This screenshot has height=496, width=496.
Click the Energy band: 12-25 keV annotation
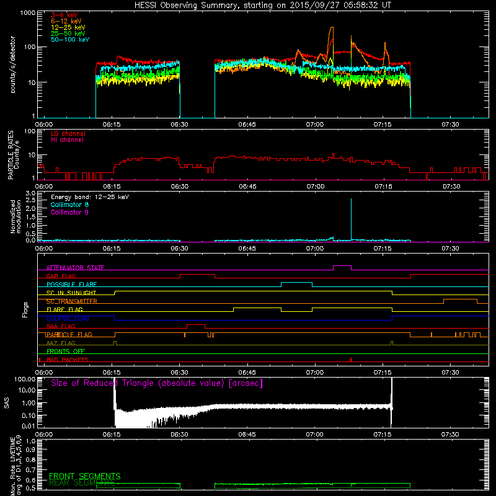point(90,197)
